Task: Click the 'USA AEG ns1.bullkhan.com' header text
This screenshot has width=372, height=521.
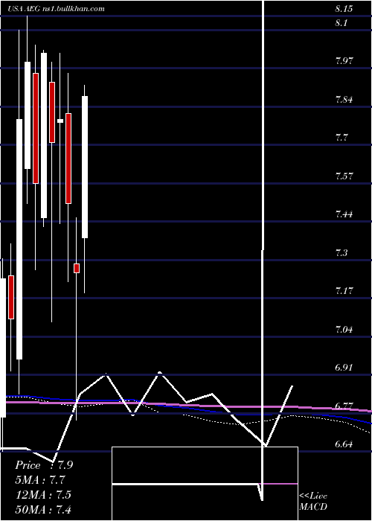Action: click(x=57, y=9)
